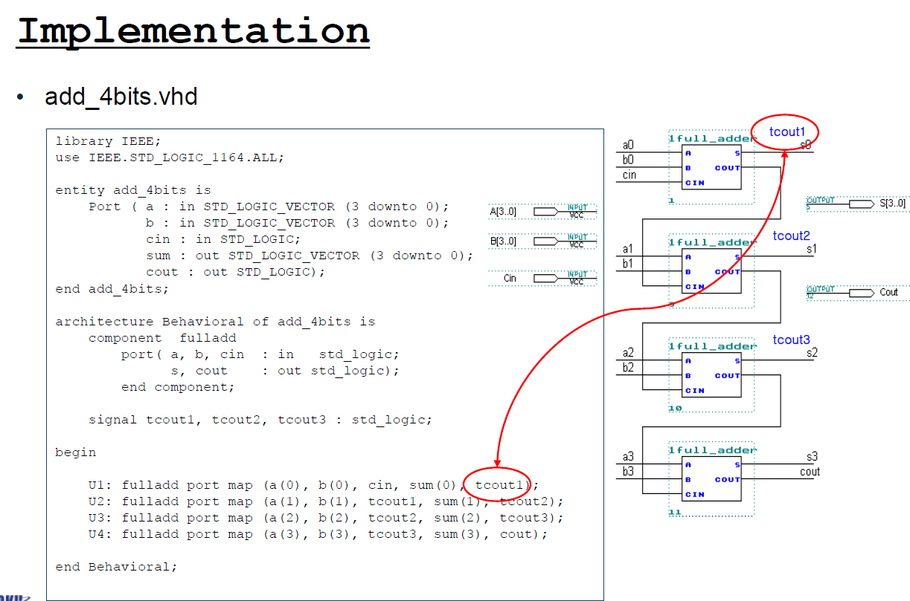Click the "library IEEE;" code line
Image resolution: width=910 pixels, height=601 pixels.
pyautogui.click(x=108, y=141)
